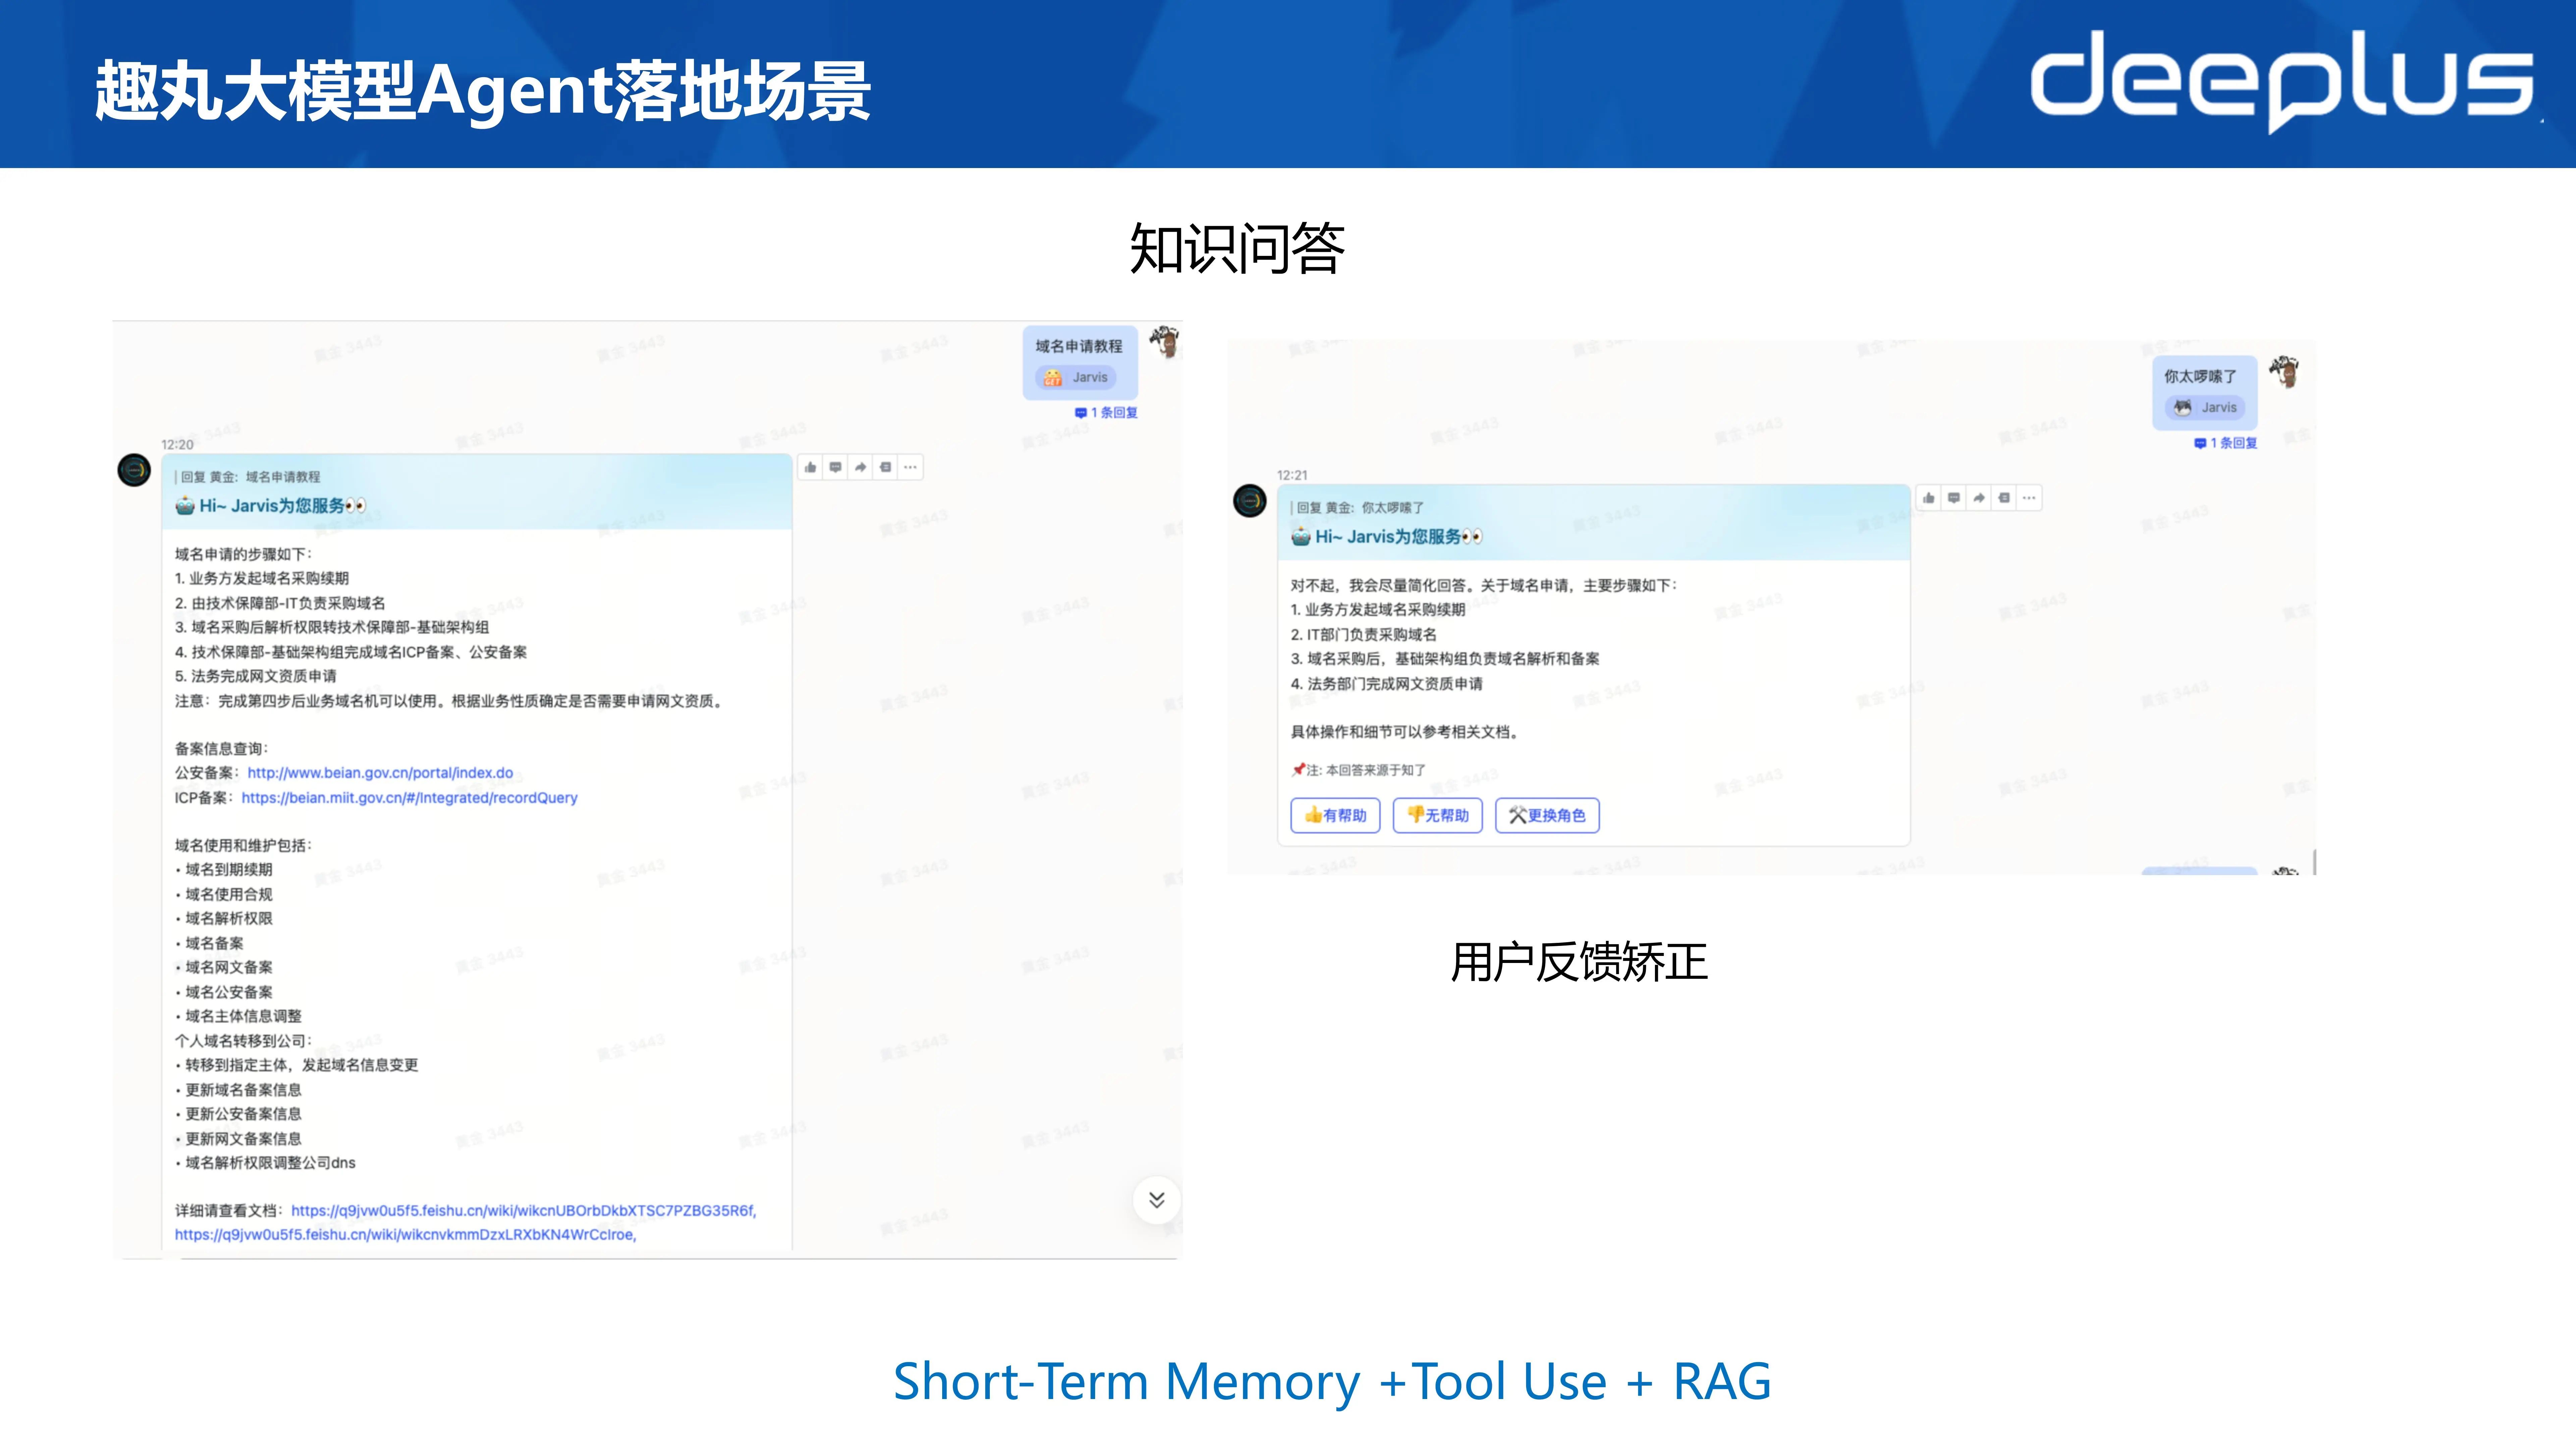Open more options (…) on 12:20 message toolbar
The image size is (2576, 1449).
(x=910, y=467)
